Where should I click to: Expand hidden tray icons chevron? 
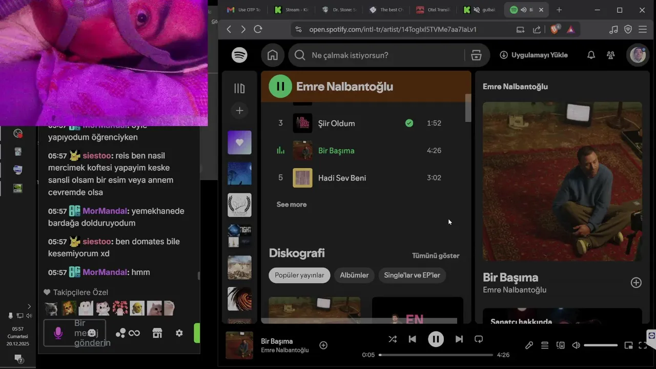coord(29,306)
